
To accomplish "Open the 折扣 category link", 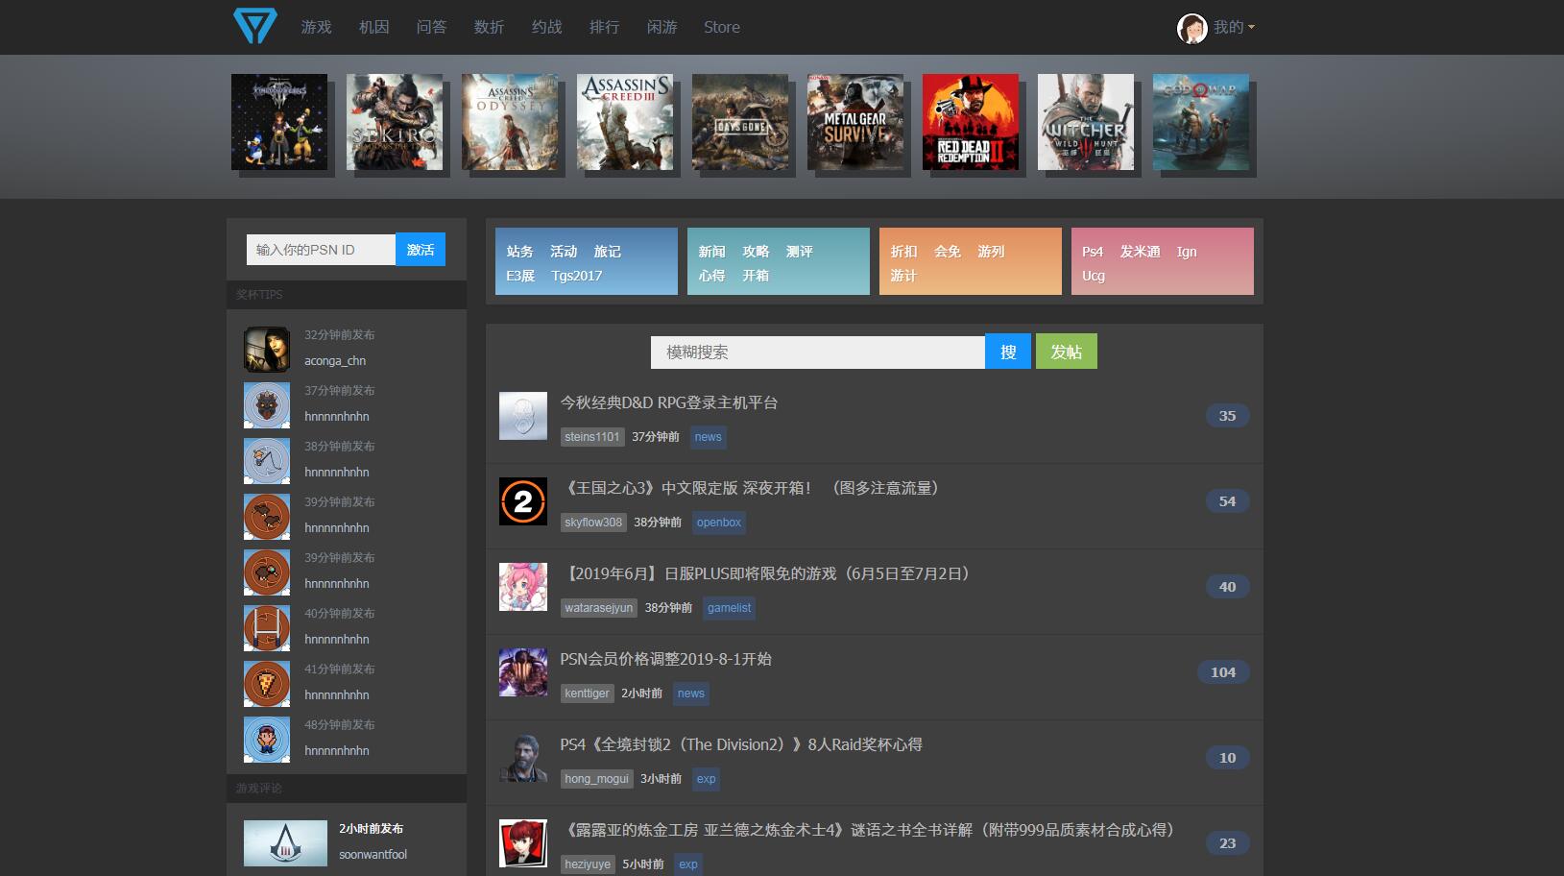I will [x=903, y=252].
